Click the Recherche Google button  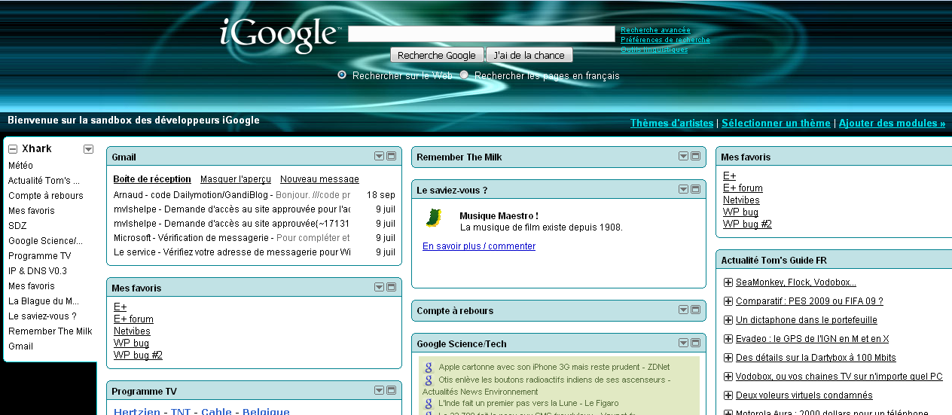(x=437, y=55)
